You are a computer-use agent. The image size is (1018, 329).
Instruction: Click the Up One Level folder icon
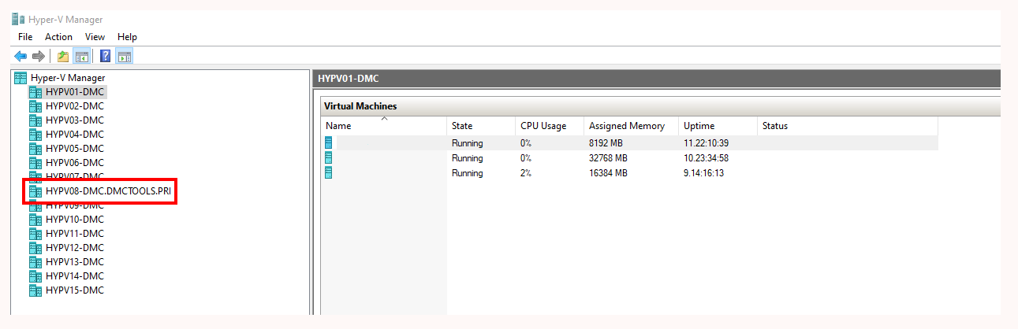tap(63, 56)
